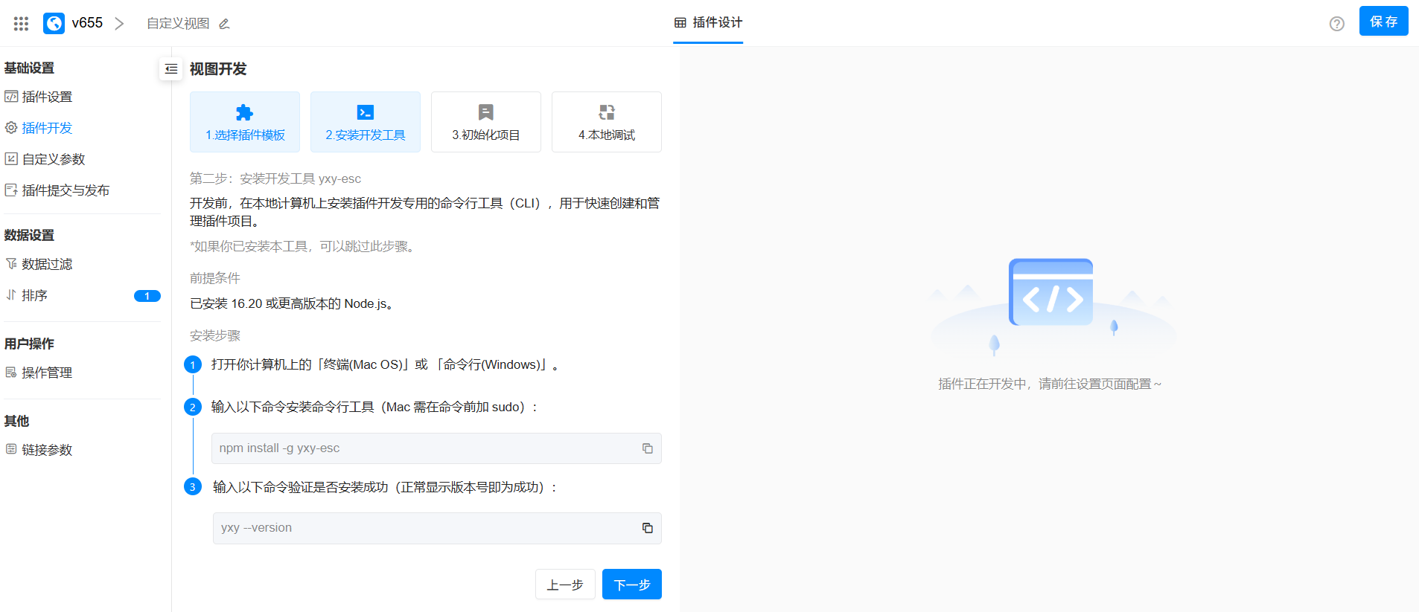Click the 上一步 button
Screen dimensions: 1419x612
click(565, 584)
